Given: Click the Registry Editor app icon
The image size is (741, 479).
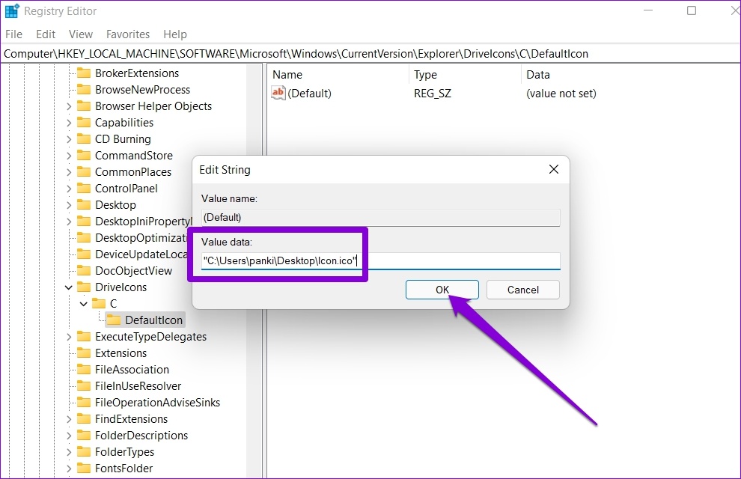Looking at the screenshot, I should pyautogui.click(x=12, y=11).
